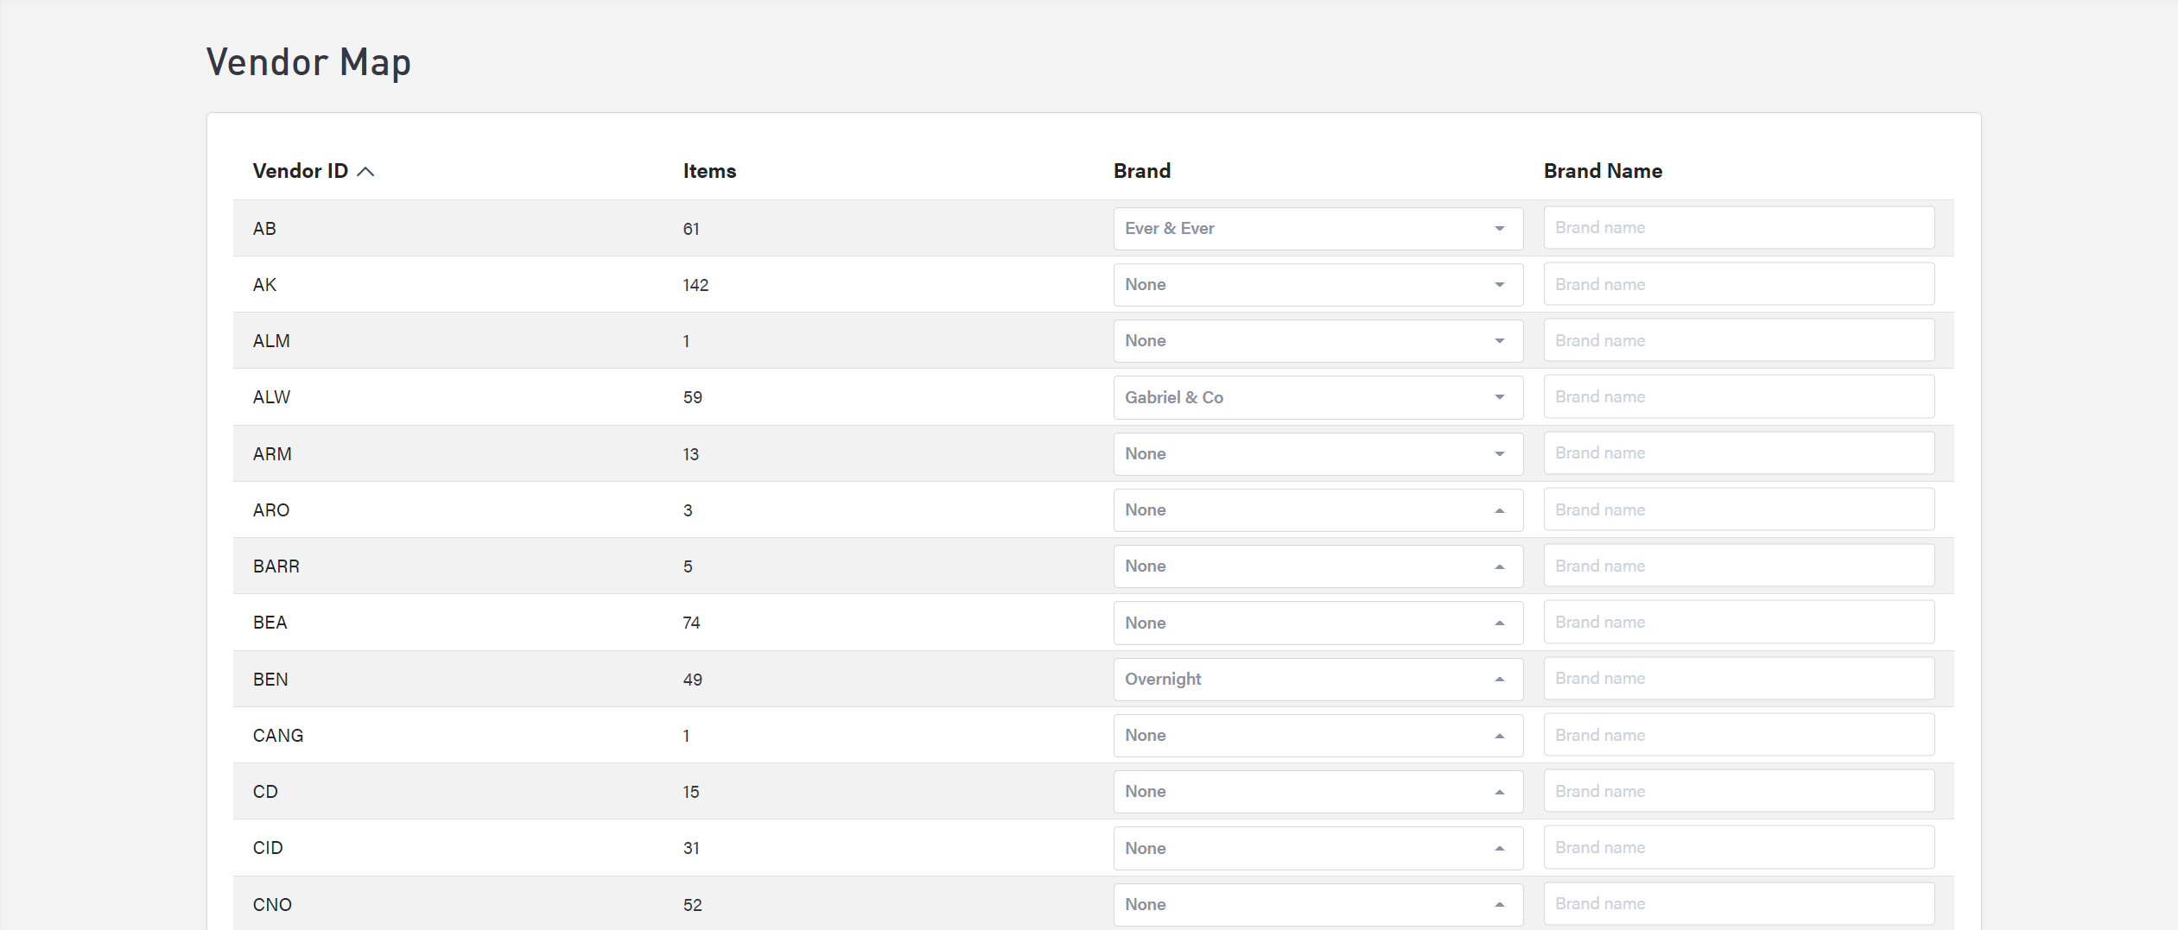The image size is (2178, 930).
Task: Open the Brand dropdown for vendor AB
Action: pyautogui.click(x=1317, y=229)
